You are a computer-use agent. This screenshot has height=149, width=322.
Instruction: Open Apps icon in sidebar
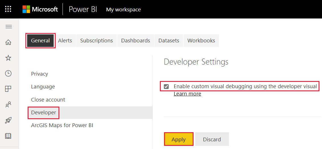point(9,89)
